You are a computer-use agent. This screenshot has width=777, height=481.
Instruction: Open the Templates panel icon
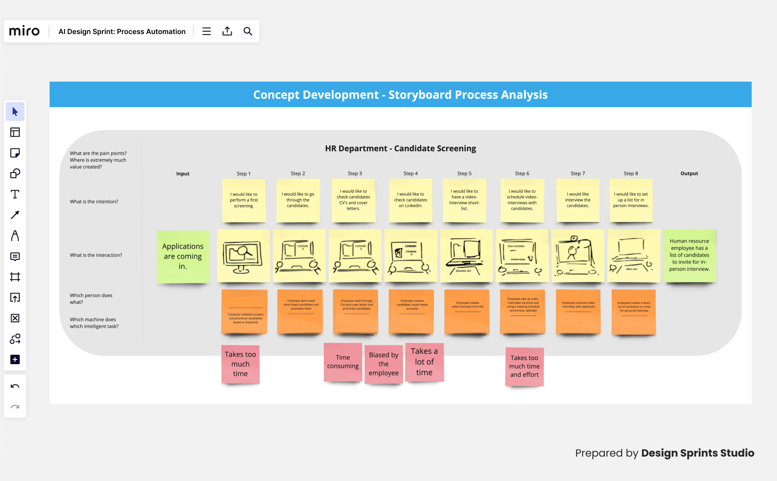point(15,132)
